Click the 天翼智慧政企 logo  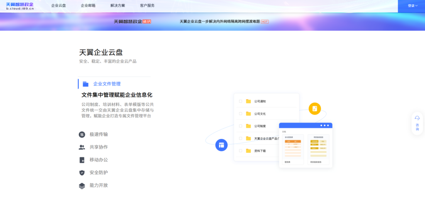(x=20, y=6)
